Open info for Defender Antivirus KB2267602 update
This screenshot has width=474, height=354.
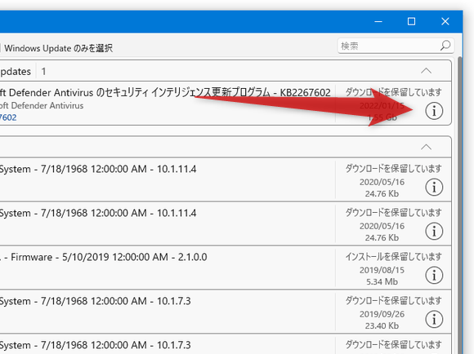434,111
